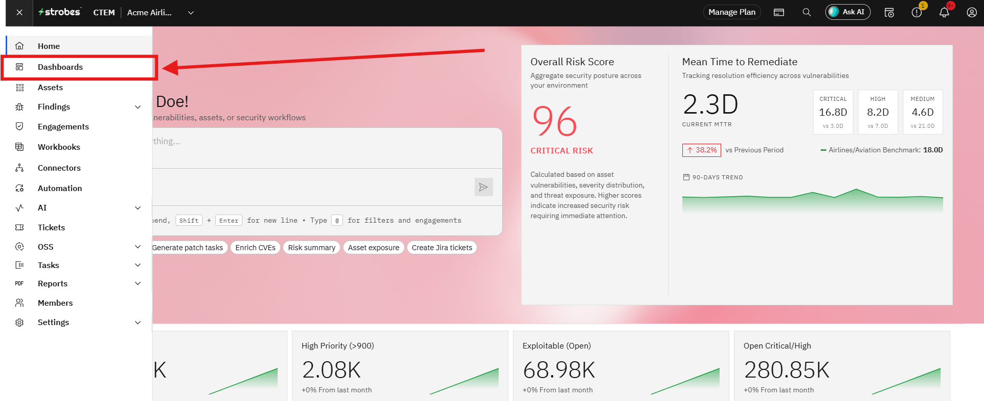Click the Manage Plan button
The height and width of the screenshot is (401, 984).
click(x=732, y=12)
